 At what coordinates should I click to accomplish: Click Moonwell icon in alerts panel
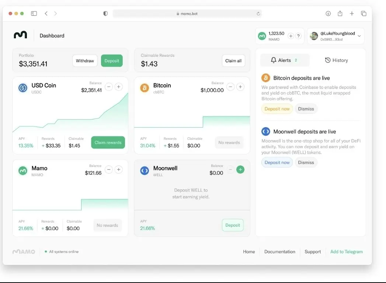click(265, 132)
